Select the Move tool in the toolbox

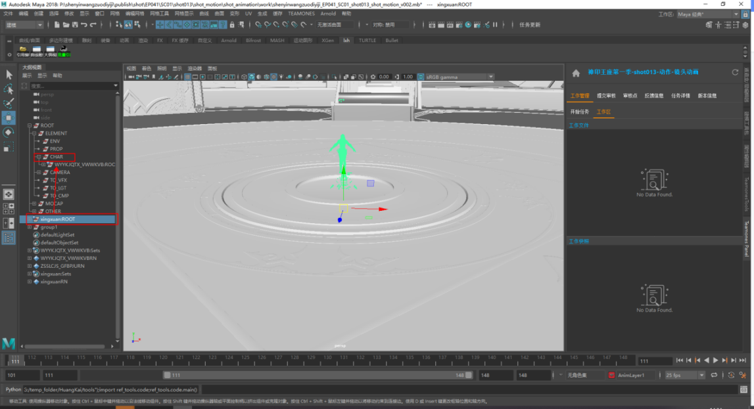9,118
